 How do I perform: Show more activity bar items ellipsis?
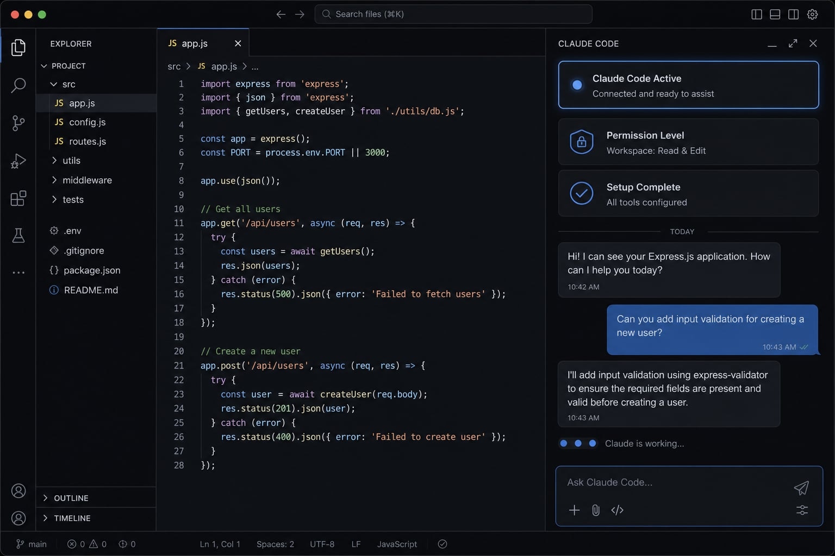coord(18,273)
